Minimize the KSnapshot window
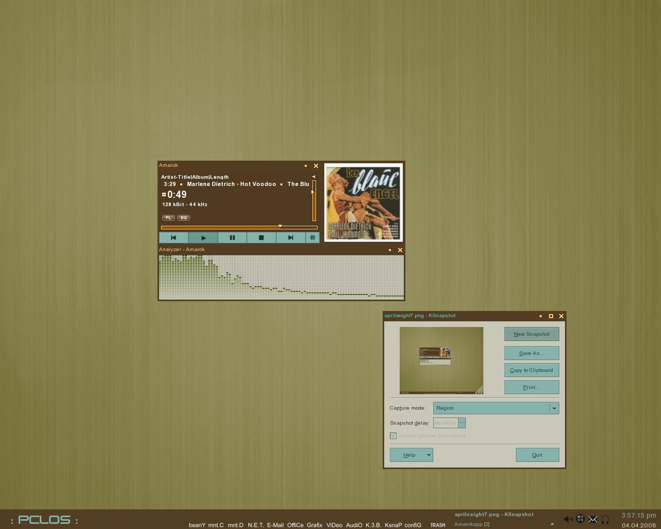 pos(541,316)
